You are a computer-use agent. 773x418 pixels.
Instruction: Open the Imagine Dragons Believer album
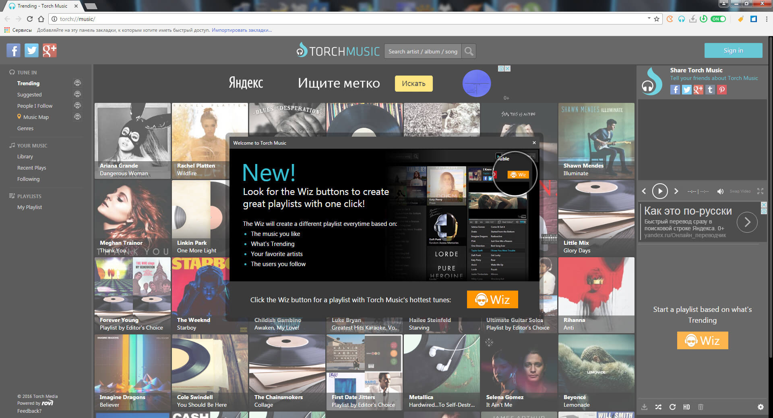tap(132, 372)
